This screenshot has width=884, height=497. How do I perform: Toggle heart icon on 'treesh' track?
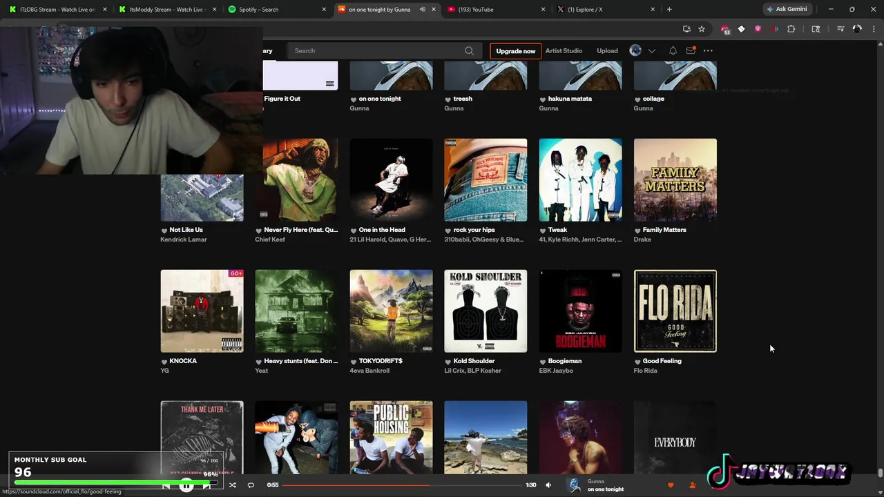[448, 99]
